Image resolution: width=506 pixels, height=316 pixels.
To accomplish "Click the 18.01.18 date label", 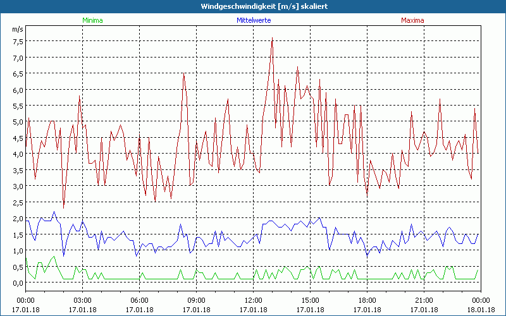I will (481, 309).
